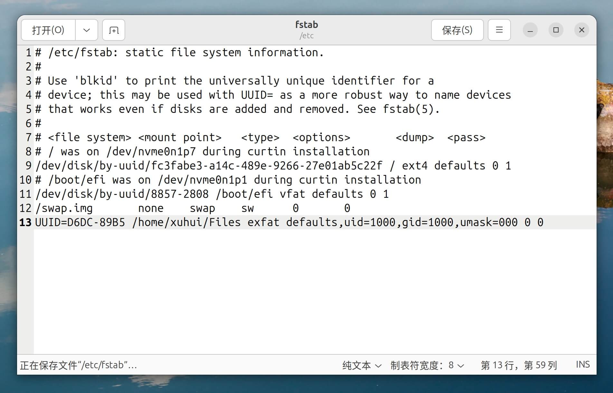Viewport: 613px width, 393px height.
Task: Expand the recent files dropdown arrow
Action: click(x=86, y=30)
